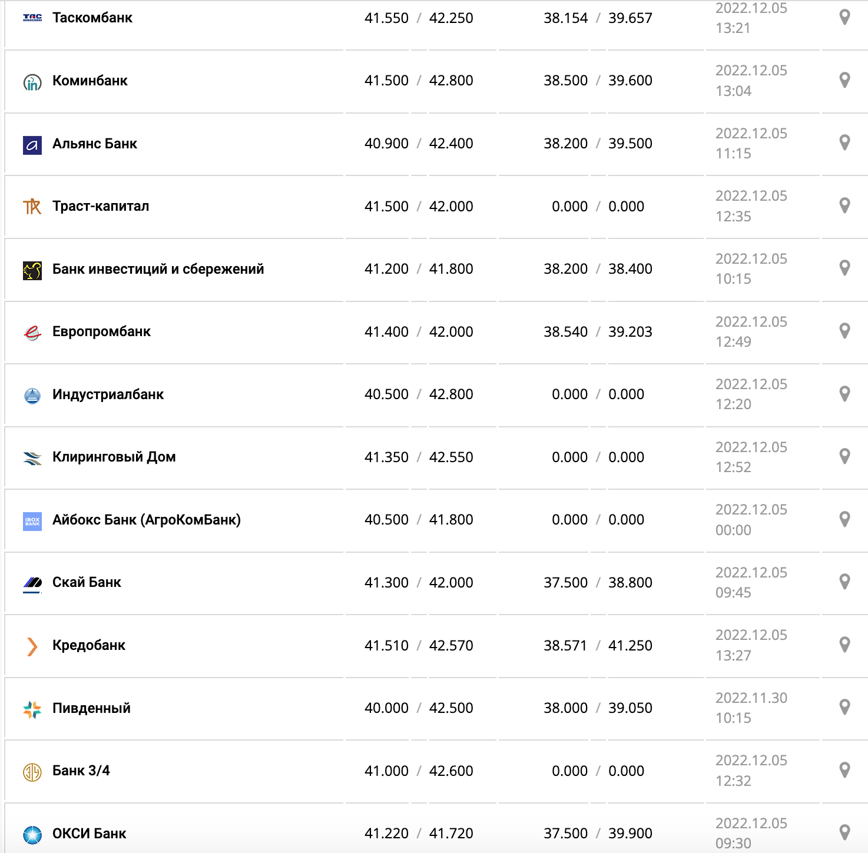
Task: Open location pin for Коминбанк
Action: pos(844,80)
